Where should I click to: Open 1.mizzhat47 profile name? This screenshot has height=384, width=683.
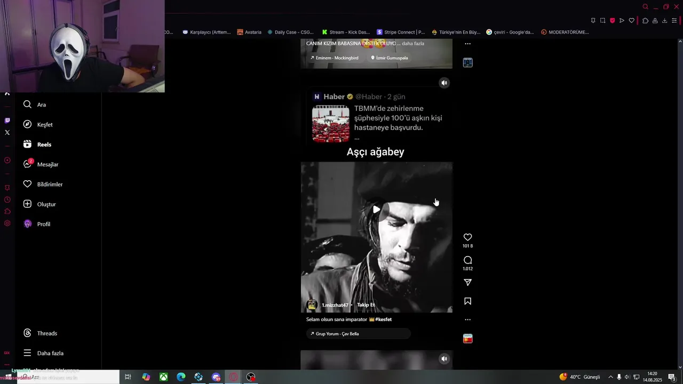click(335, 305)
